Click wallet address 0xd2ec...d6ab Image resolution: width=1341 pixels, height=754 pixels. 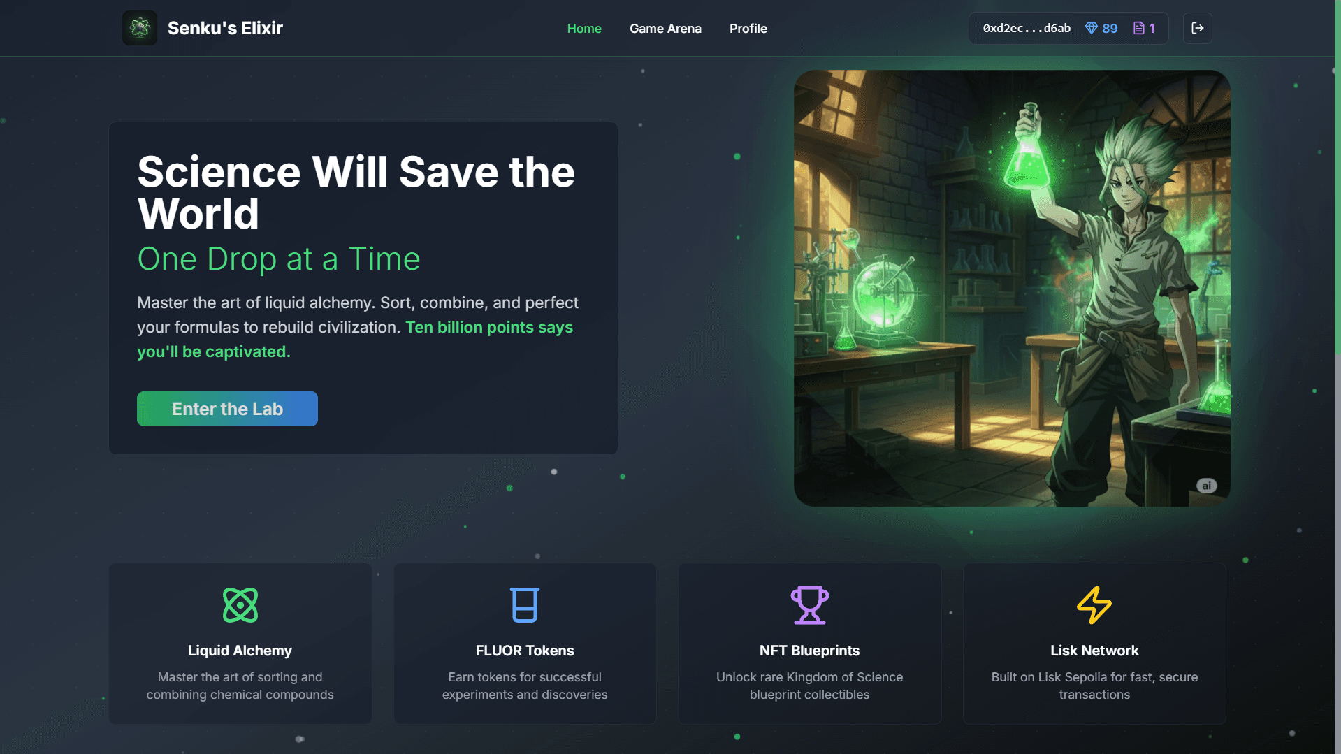click(1027, 28)
